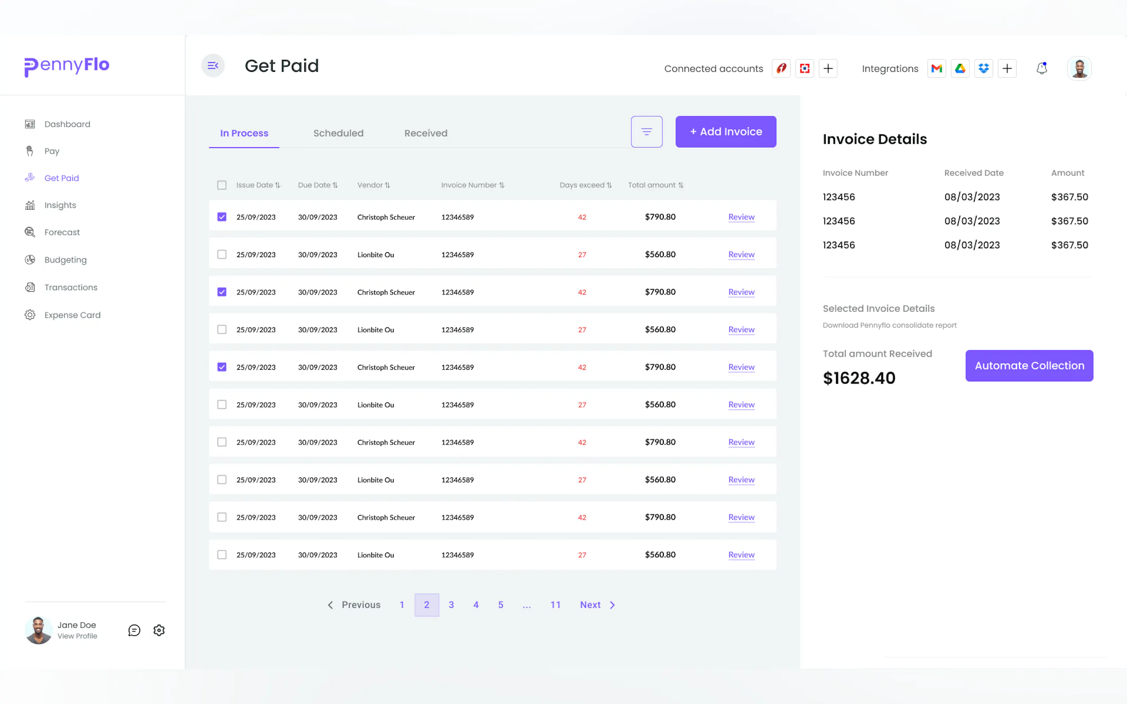The width and height of the screenshot is (1127, 704).
Task: Toggle the select-all checkbox in table header
Action: (222, 185)
